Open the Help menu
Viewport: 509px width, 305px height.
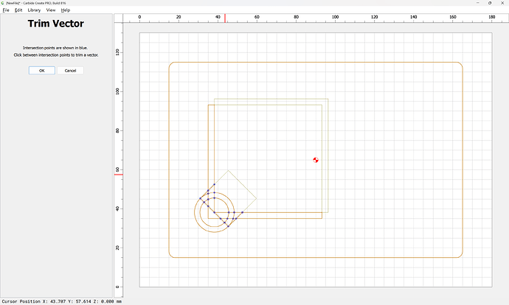65,10
